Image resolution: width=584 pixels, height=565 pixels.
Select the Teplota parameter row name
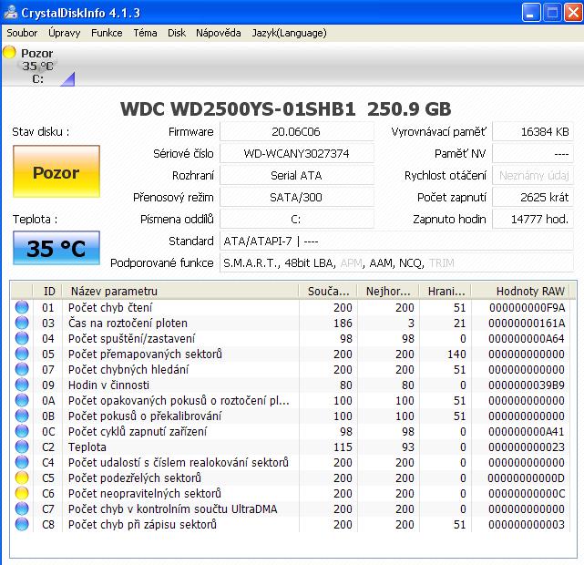point(87,447)
